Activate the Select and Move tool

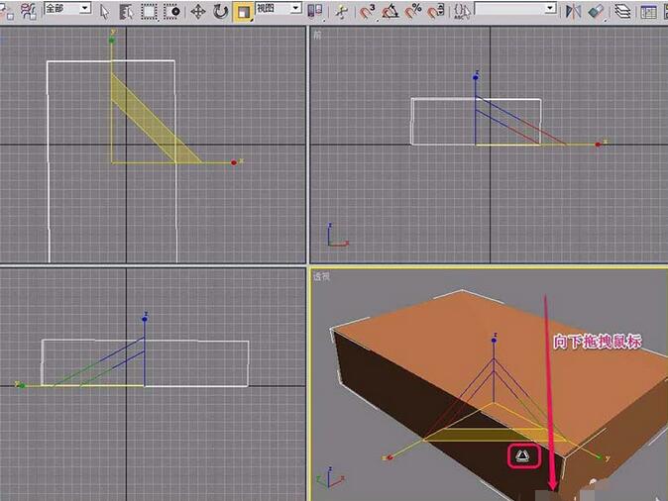[197, 11]
